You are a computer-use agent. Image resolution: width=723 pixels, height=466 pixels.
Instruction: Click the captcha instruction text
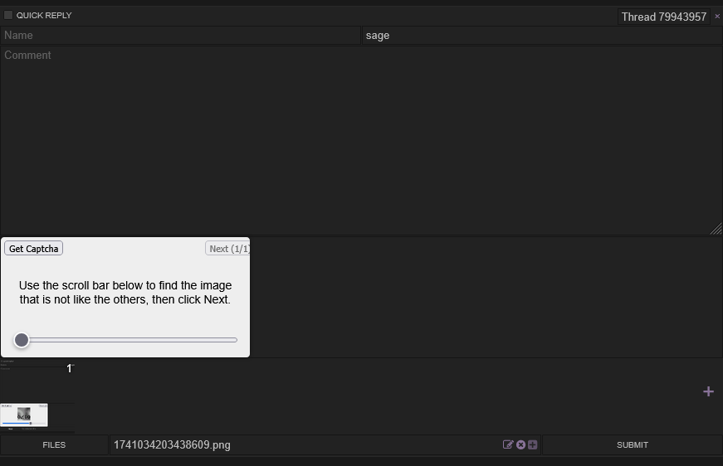pyautogui.click(x=125, y=293)
